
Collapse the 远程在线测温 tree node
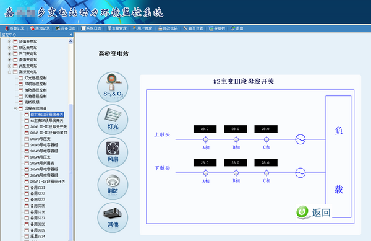tap(15, 108)
